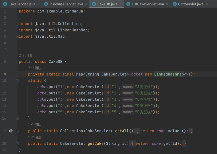217x154 pixels.
Task: Expand the folded getCake method at line 20
Action: [x=17, y=144]
